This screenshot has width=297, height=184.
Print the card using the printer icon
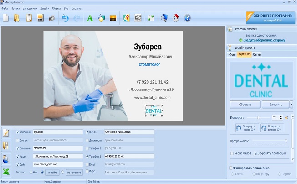[x=52, y=18]
